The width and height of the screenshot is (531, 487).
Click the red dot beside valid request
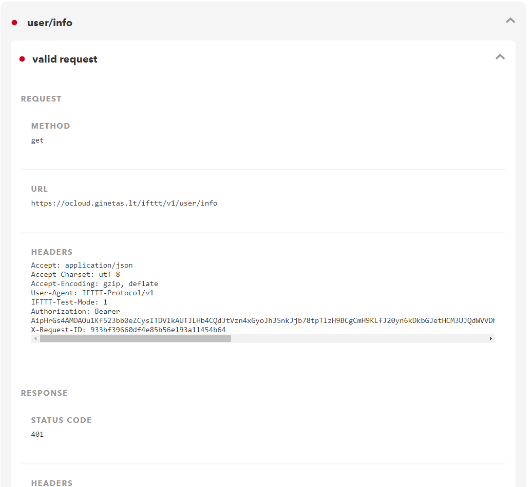[22, 59]
